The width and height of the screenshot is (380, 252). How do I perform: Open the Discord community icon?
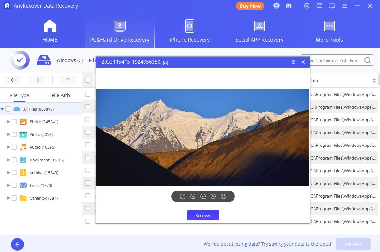pos(289,6)
